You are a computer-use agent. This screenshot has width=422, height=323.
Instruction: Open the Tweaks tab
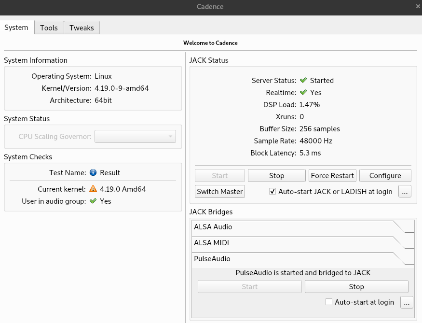[x=82, y=28]
